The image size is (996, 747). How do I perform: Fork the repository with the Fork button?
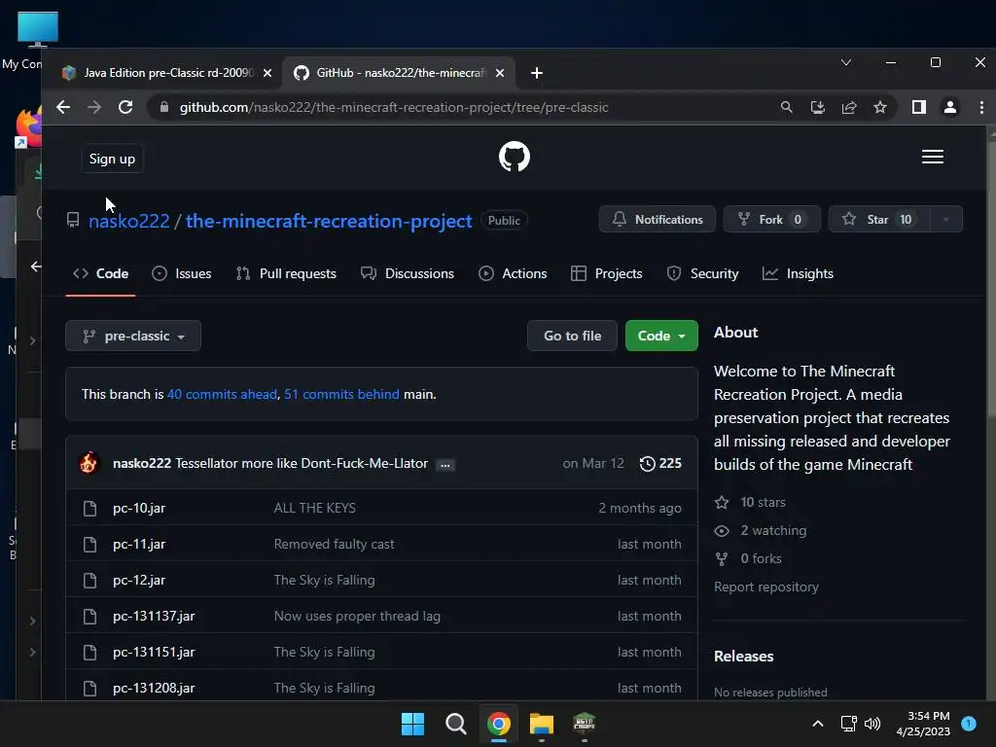(771, 219)
